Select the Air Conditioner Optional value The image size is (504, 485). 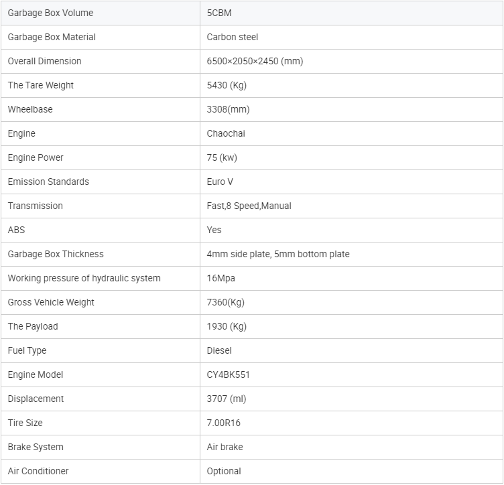tap(224, 471)
